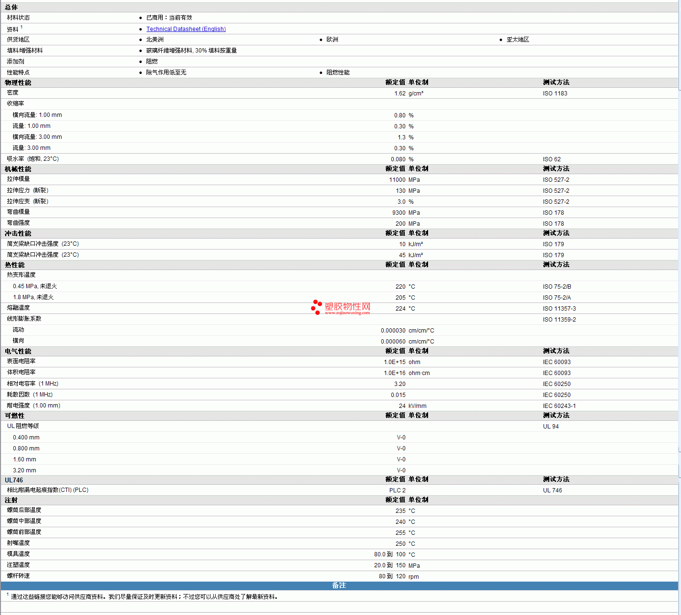681x615 pixels.
Task: Click the 射嘴温度 row label
Action: pos(18,543)
